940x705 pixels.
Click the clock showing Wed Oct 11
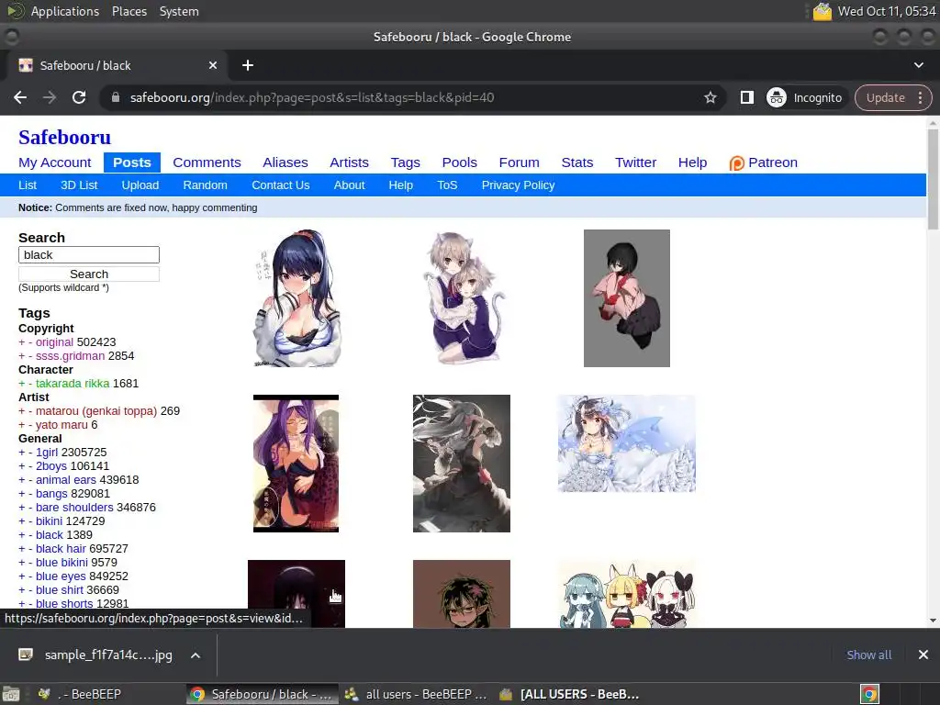(x=887, y=11)
